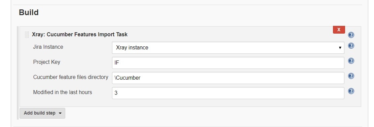Show help for Modified in the last hours
This screenshot has width=374, height=127.
point(351,91)
